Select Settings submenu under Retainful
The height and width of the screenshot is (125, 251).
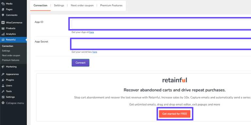point(6,51)
